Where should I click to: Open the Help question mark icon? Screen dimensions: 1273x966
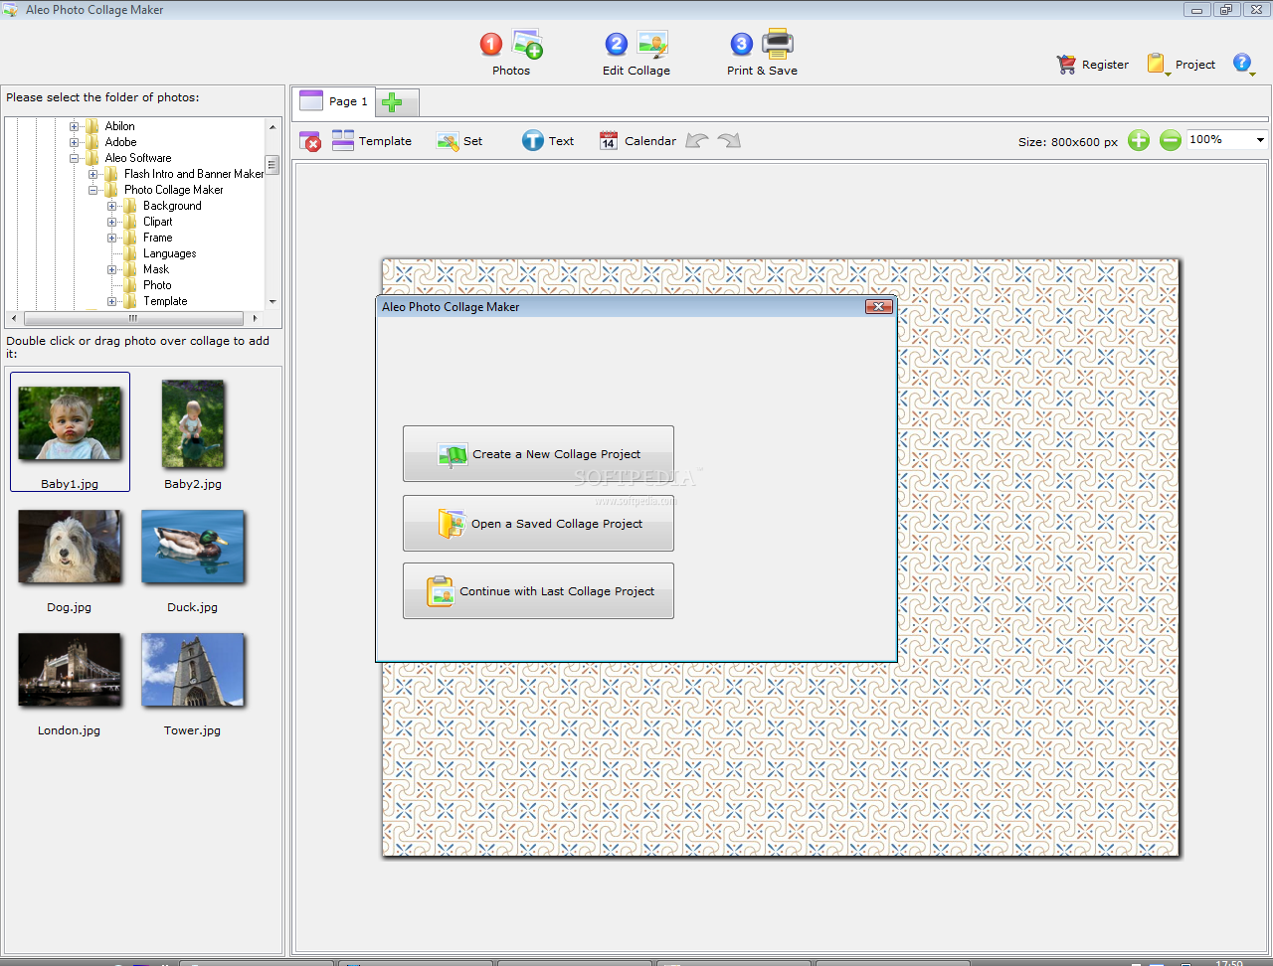1243,64
